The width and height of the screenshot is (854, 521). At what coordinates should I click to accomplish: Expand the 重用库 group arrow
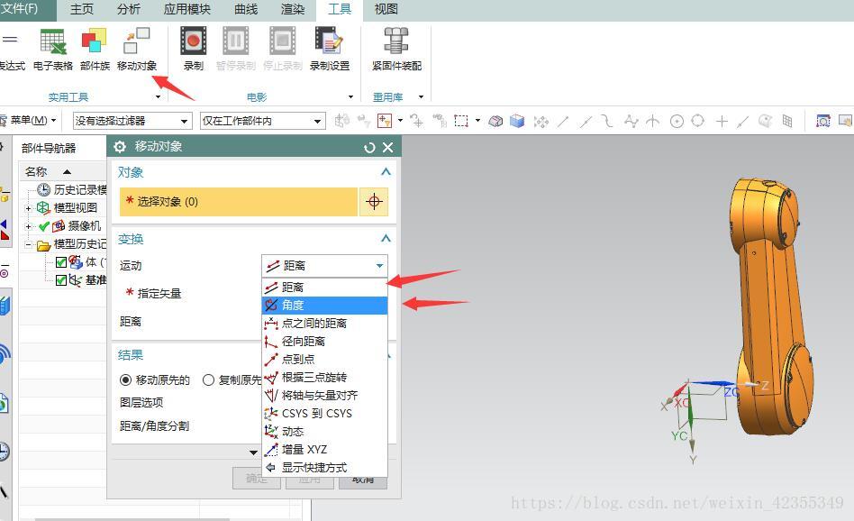tap(421, 97)
